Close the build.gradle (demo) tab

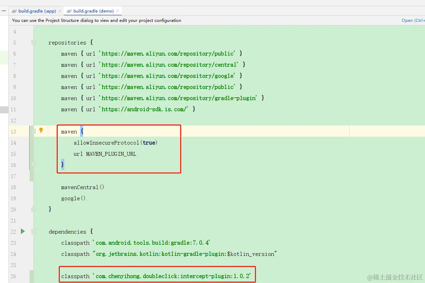tap(117, 11)
